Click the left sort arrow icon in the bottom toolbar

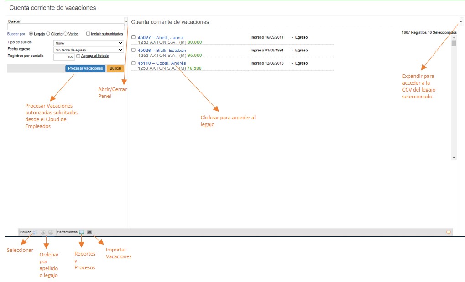coord(43,232)
